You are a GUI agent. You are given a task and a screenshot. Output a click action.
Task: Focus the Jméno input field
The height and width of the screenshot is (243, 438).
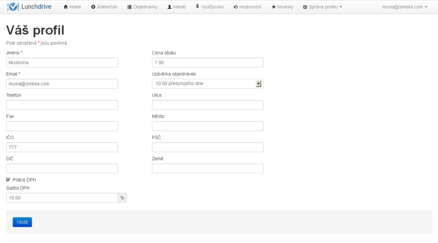(62, 62)
